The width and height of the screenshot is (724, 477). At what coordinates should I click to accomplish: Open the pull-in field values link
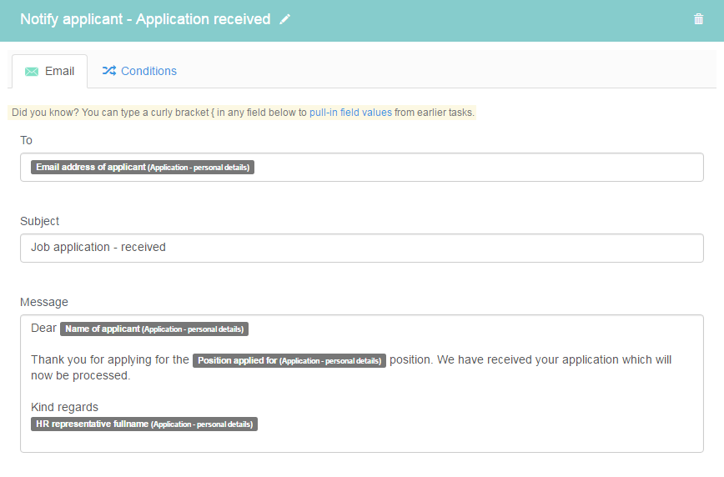350,113
